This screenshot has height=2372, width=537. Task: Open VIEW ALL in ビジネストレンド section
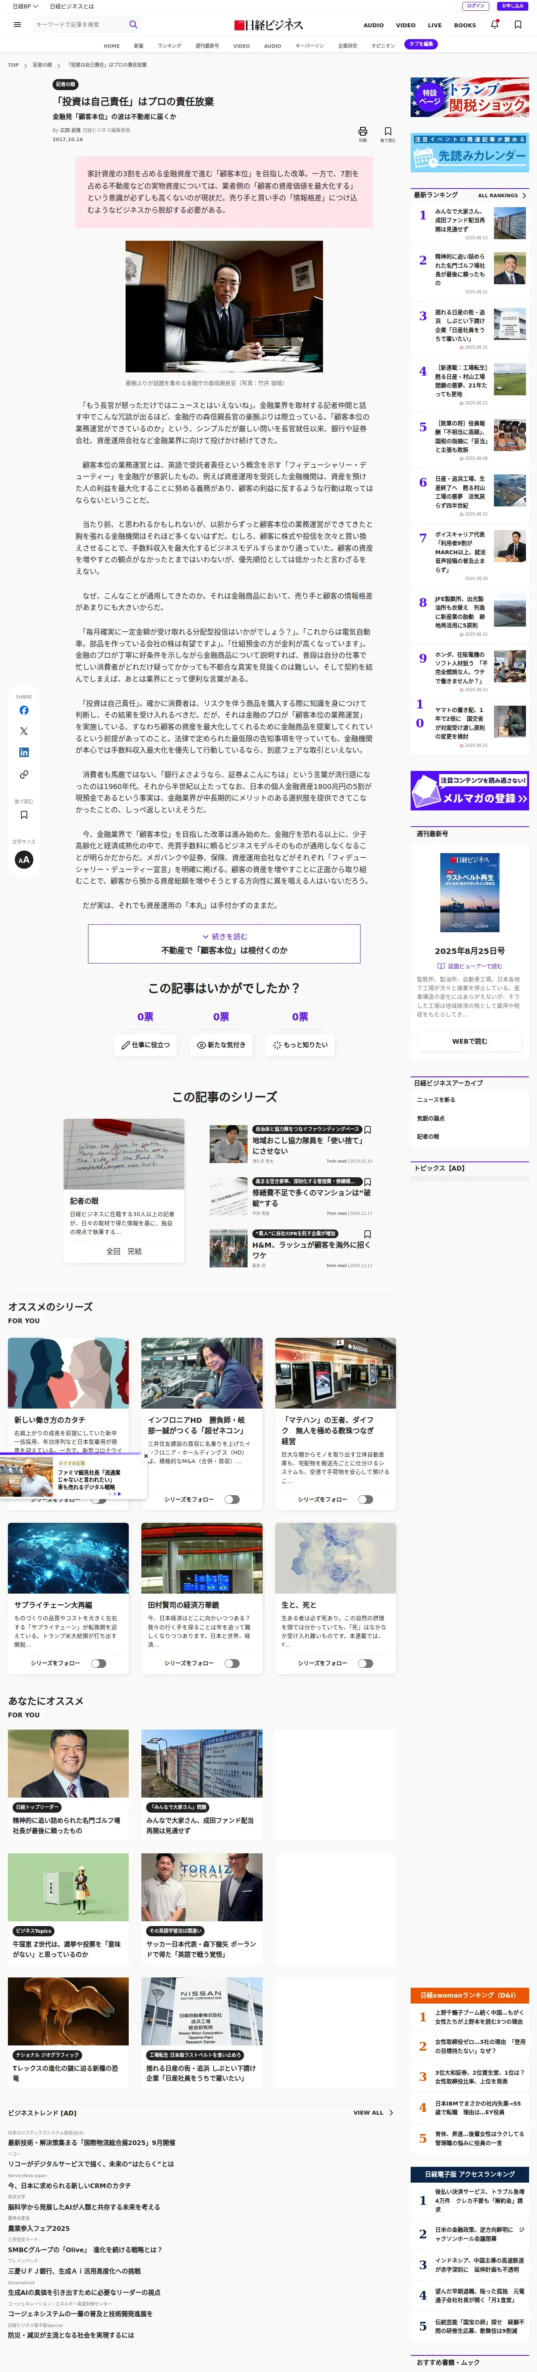(x=373, y=2112)
